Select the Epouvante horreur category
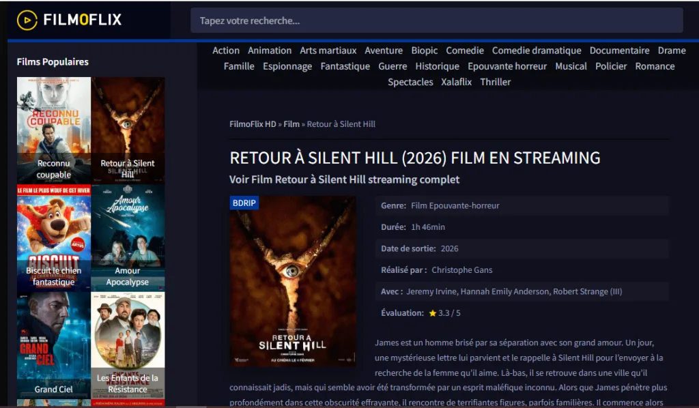The height and width of the screenshot is (408, 699). (507, 66)
